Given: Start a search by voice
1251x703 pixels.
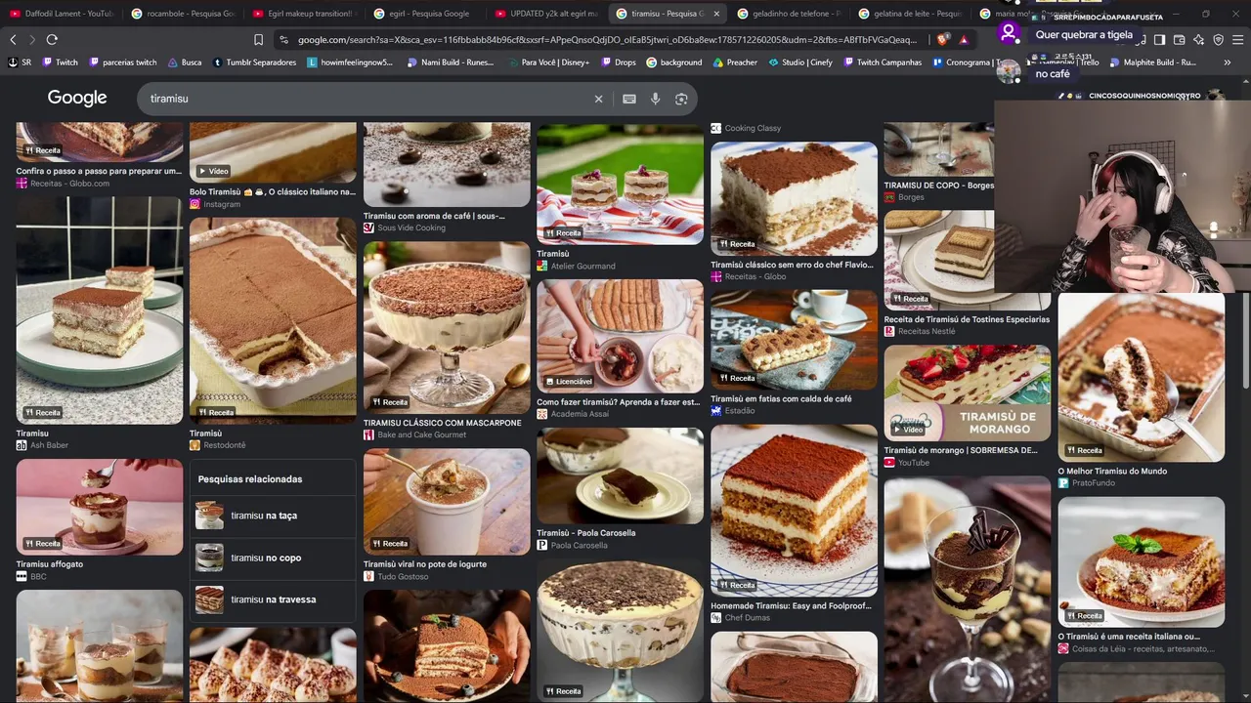Looking at the screenshot, I should (655, 99).
